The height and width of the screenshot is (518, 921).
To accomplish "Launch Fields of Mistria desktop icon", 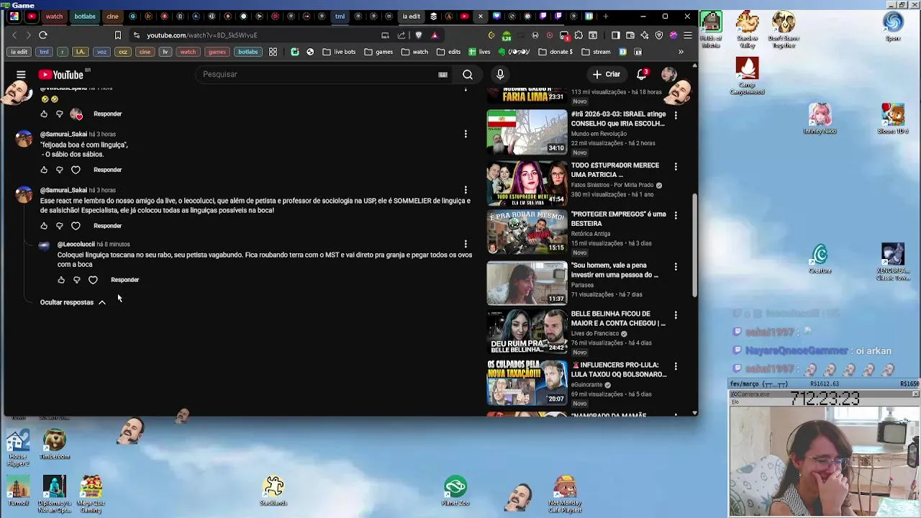I will tap(711, 30).
